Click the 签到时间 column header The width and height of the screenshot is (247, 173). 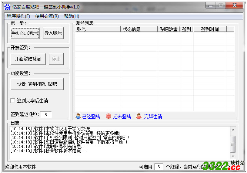pos(210,29)
